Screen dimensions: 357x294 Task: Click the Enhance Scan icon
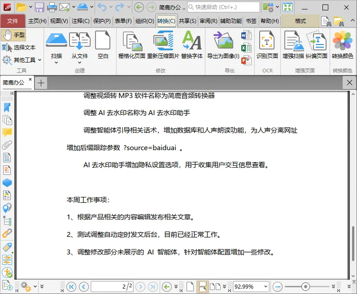coord(293,45)
